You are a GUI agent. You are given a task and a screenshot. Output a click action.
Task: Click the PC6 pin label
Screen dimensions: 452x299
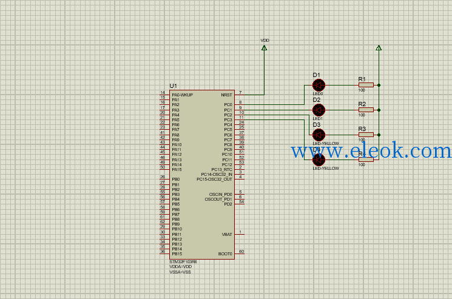pos(228,135)
